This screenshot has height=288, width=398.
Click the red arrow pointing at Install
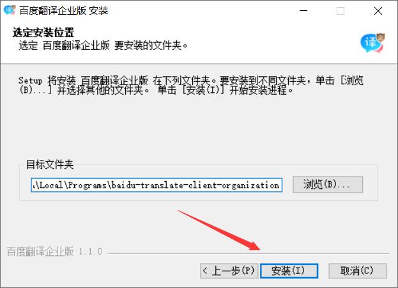[219, 230]
